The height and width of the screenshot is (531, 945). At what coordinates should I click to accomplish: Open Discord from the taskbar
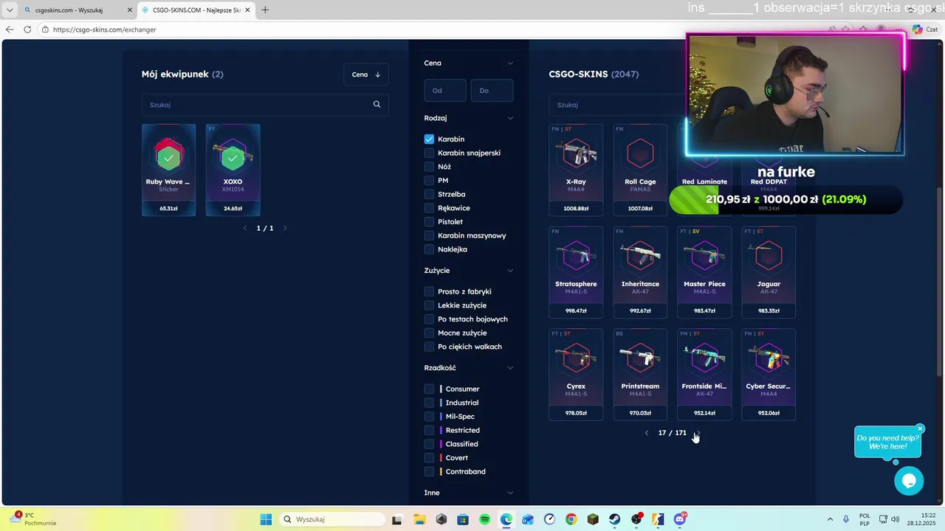[x=679, y=519]
